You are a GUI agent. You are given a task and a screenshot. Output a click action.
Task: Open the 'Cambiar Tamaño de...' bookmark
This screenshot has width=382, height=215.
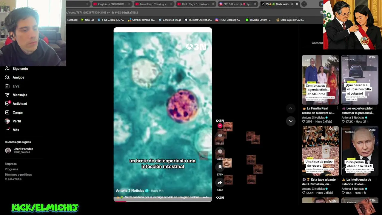tap(141, 20)
